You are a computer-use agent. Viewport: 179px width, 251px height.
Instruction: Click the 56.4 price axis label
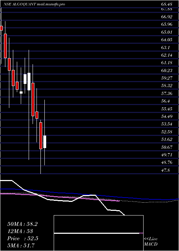pos(165,101)
